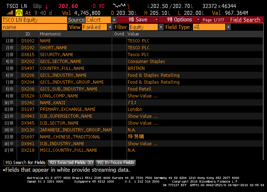Tick checkbox for SECURITY_NAME row
The width and height of the screenshot is (267, 192).
coord(12,54)
